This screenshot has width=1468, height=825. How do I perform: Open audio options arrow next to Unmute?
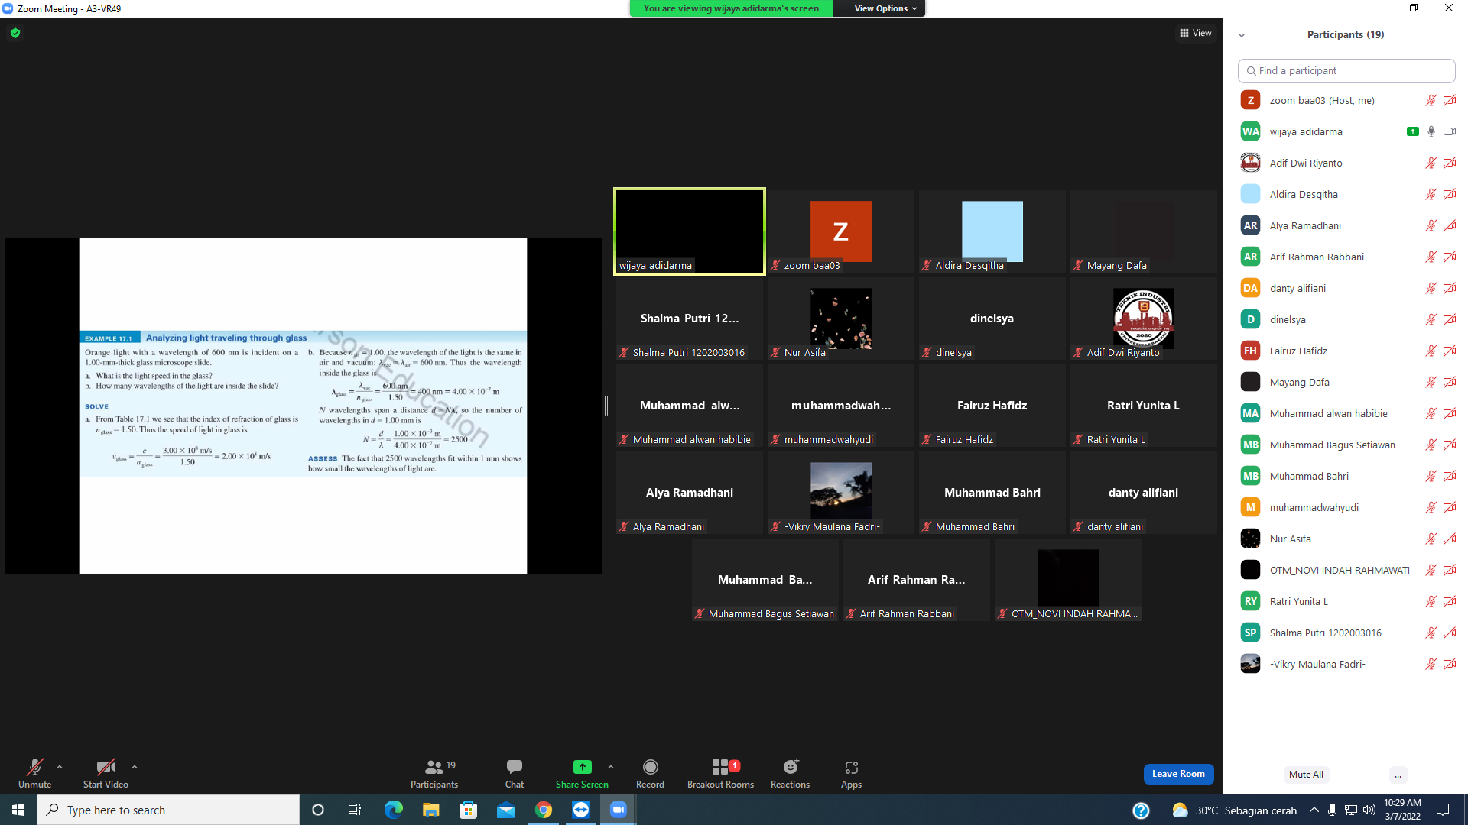click(60, 767)
